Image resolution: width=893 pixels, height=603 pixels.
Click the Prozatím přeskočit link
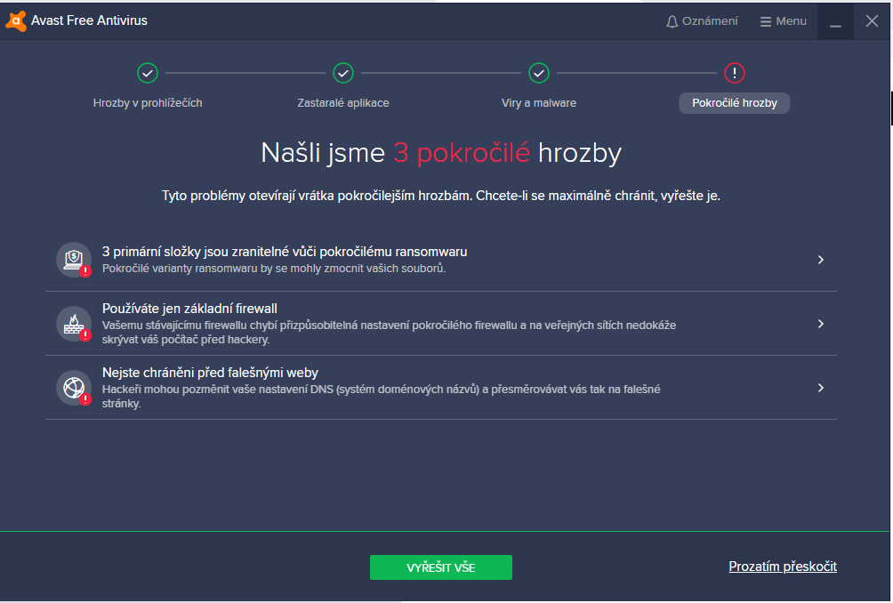[x=783, y=567]
